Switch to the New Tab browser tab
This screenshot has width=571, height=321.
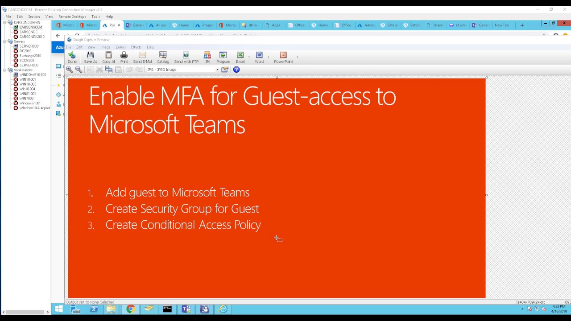(x=502, y=25)
